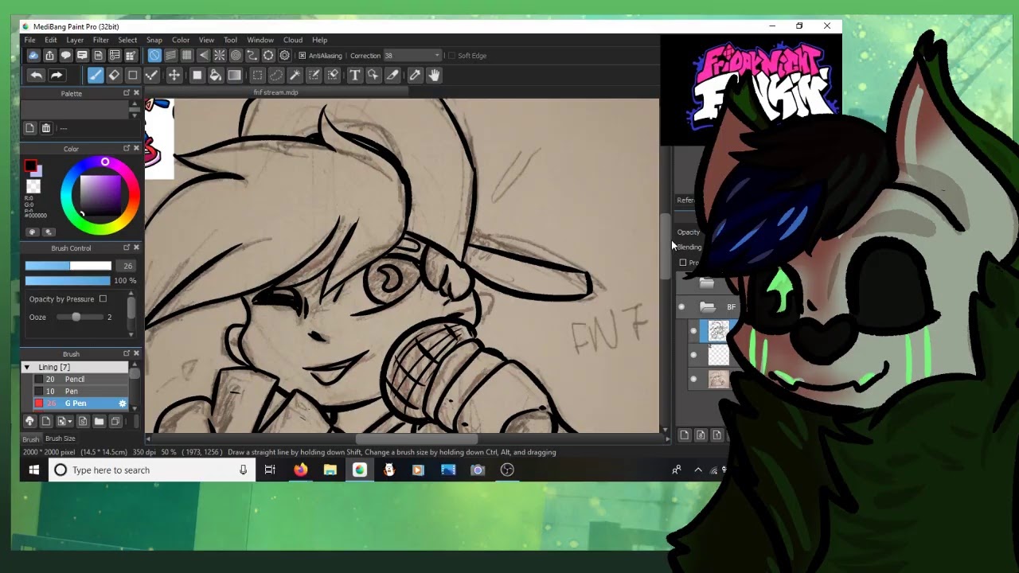Select the Pencil brush
The width and height of the screenshot is (1019, 573).
tap(75, 380)
